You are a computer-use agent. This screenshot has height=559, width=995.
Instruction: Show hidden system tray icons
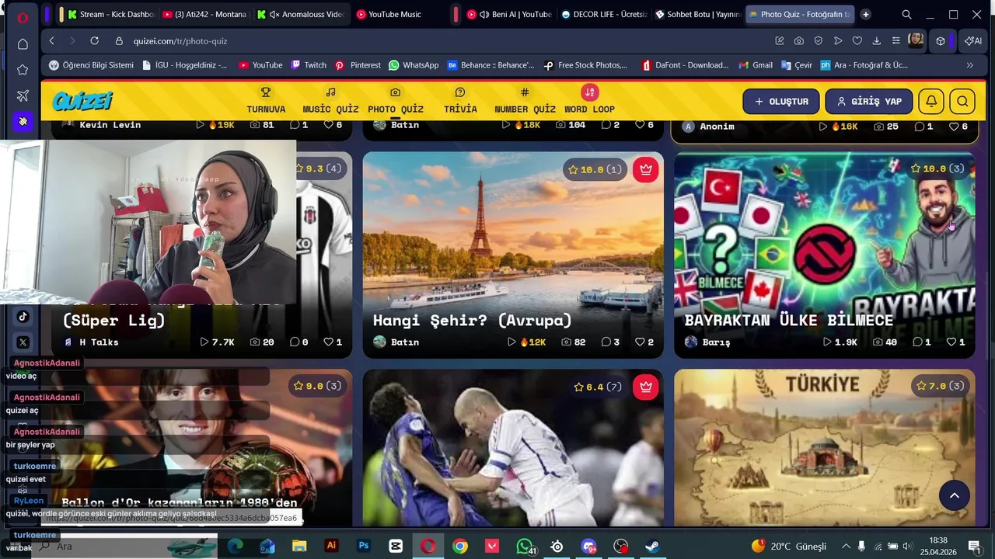[x=846, y=546]
